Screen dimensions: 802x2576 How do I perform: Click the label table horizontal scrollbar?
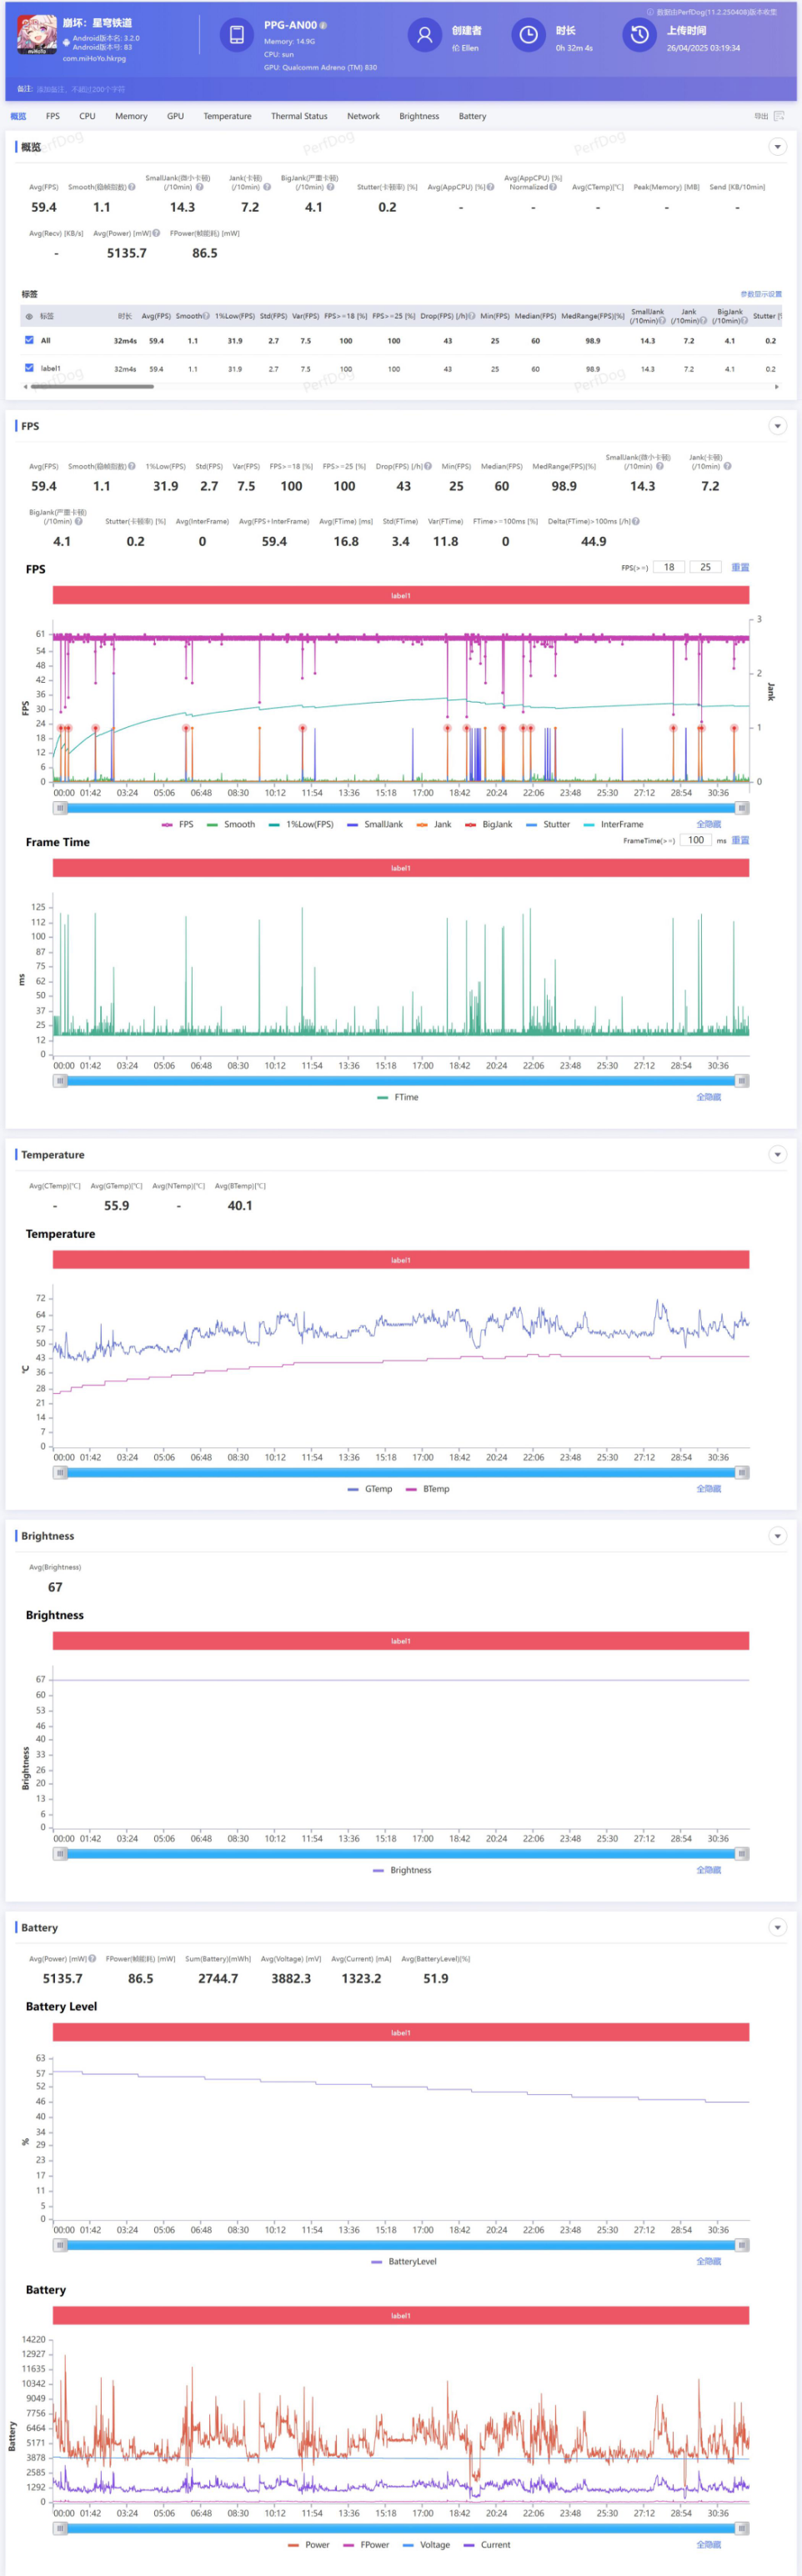(90, 386)
